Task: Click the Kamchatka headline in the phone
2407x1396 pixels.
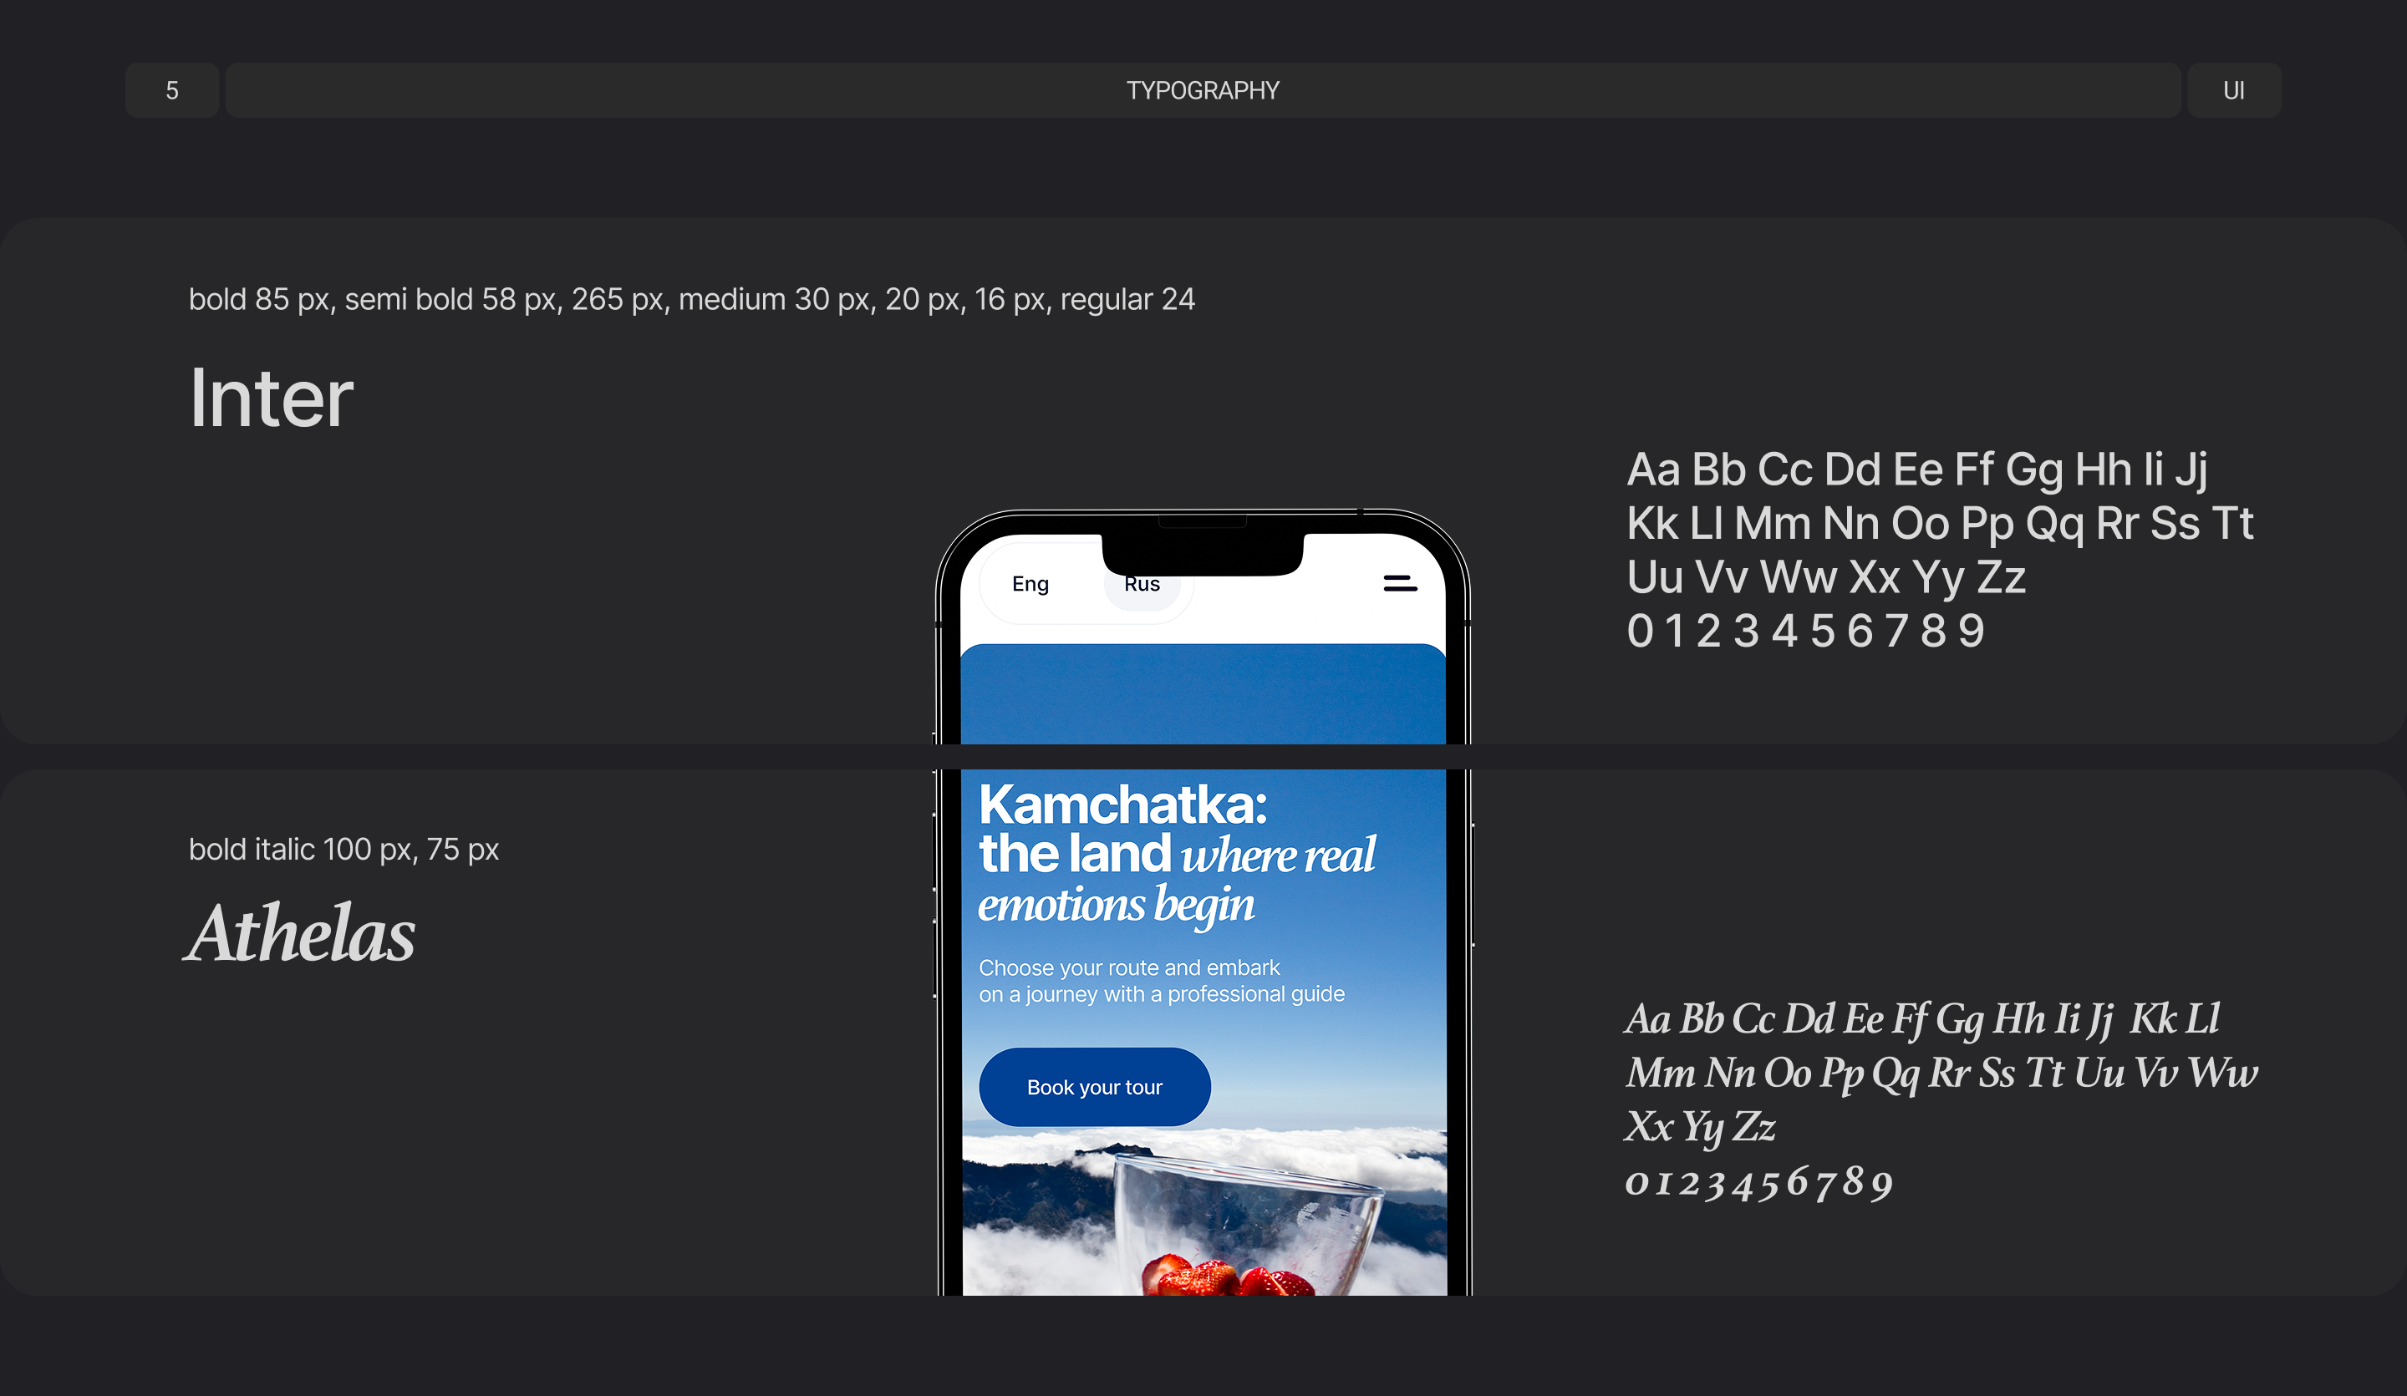Action: pos(1123,805)
